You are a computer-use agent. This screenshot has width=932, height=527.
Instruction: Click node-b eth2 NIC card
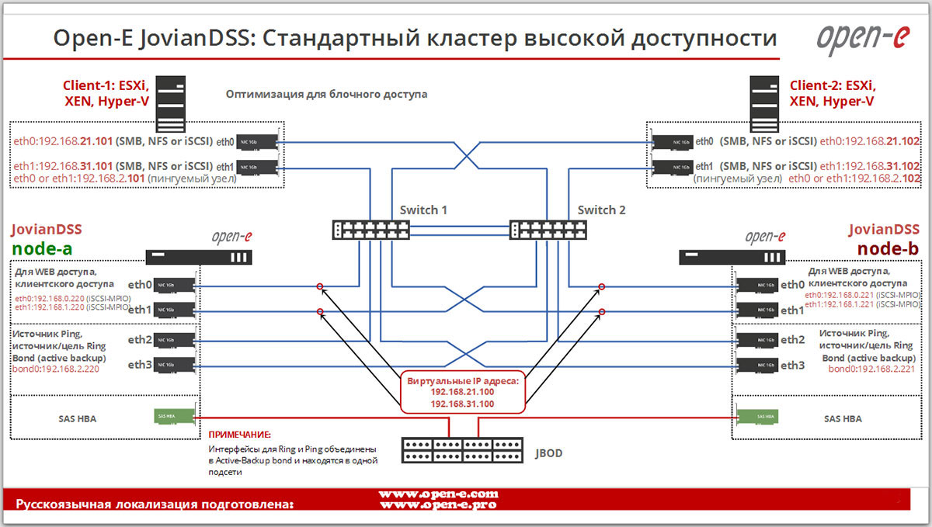click(758, 340)
